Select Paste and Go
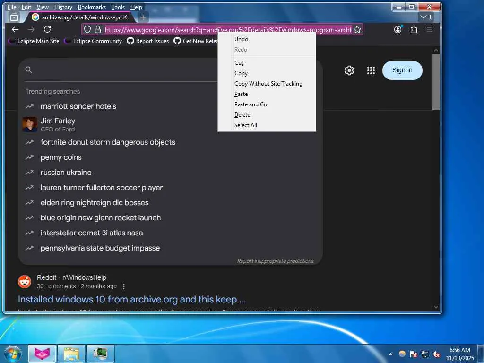 coord(267,104)
